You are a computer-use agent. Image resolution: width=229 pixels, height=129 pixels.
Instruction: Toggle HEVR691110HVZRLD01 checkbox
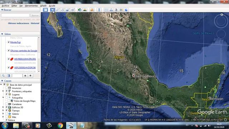tap(9, 59)
